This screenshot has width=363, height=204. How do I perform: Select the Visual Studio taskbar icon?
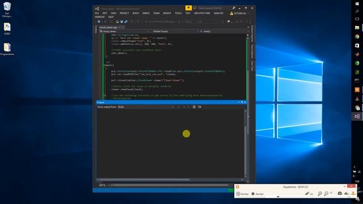(357, 116)
